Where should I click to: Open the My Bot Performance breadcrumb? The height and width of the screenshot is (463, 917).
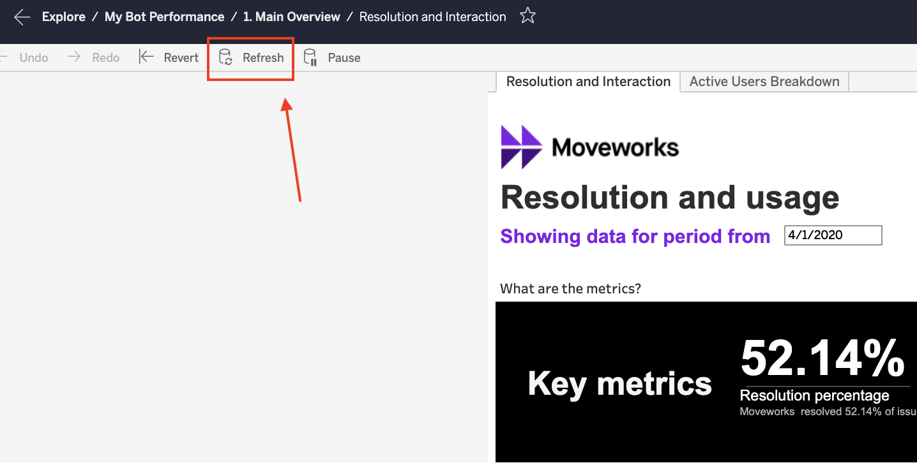164,17
